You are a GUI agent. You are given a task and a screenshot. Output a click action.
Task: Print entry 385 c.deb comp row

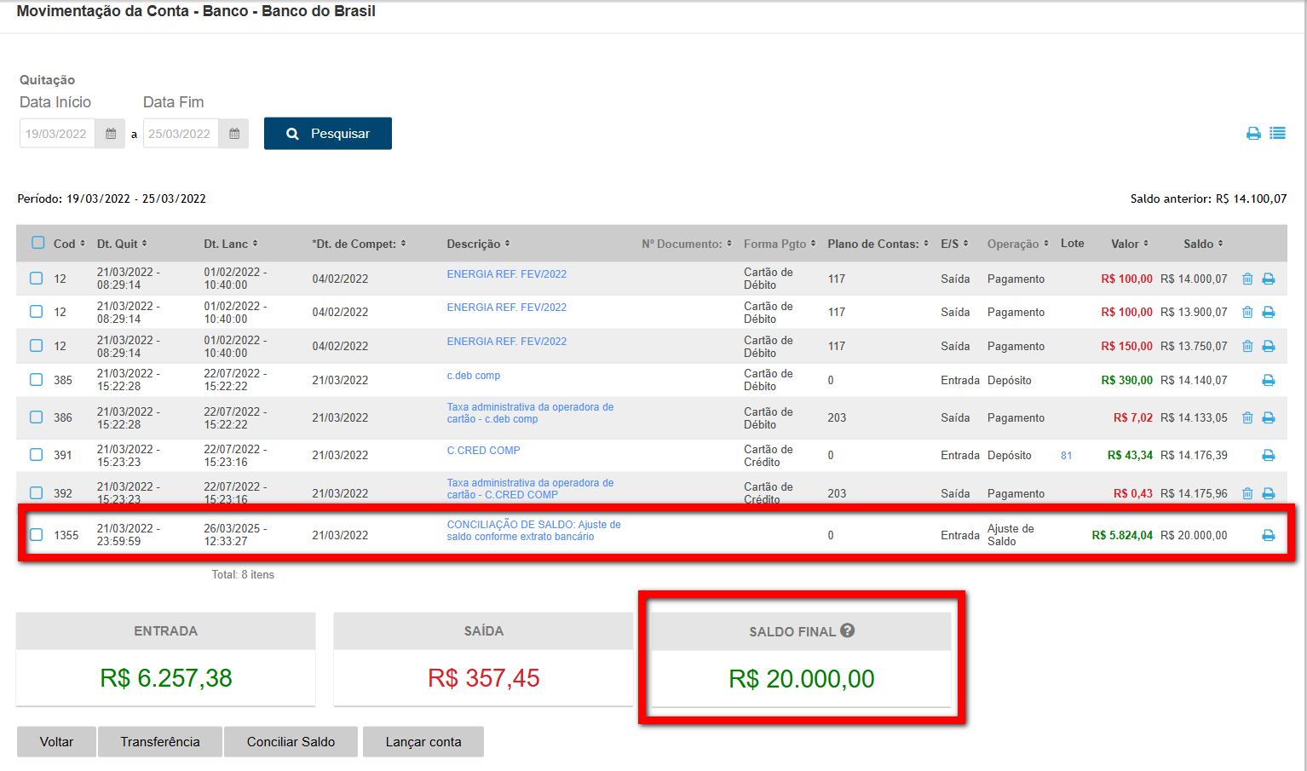[1268, 380]
